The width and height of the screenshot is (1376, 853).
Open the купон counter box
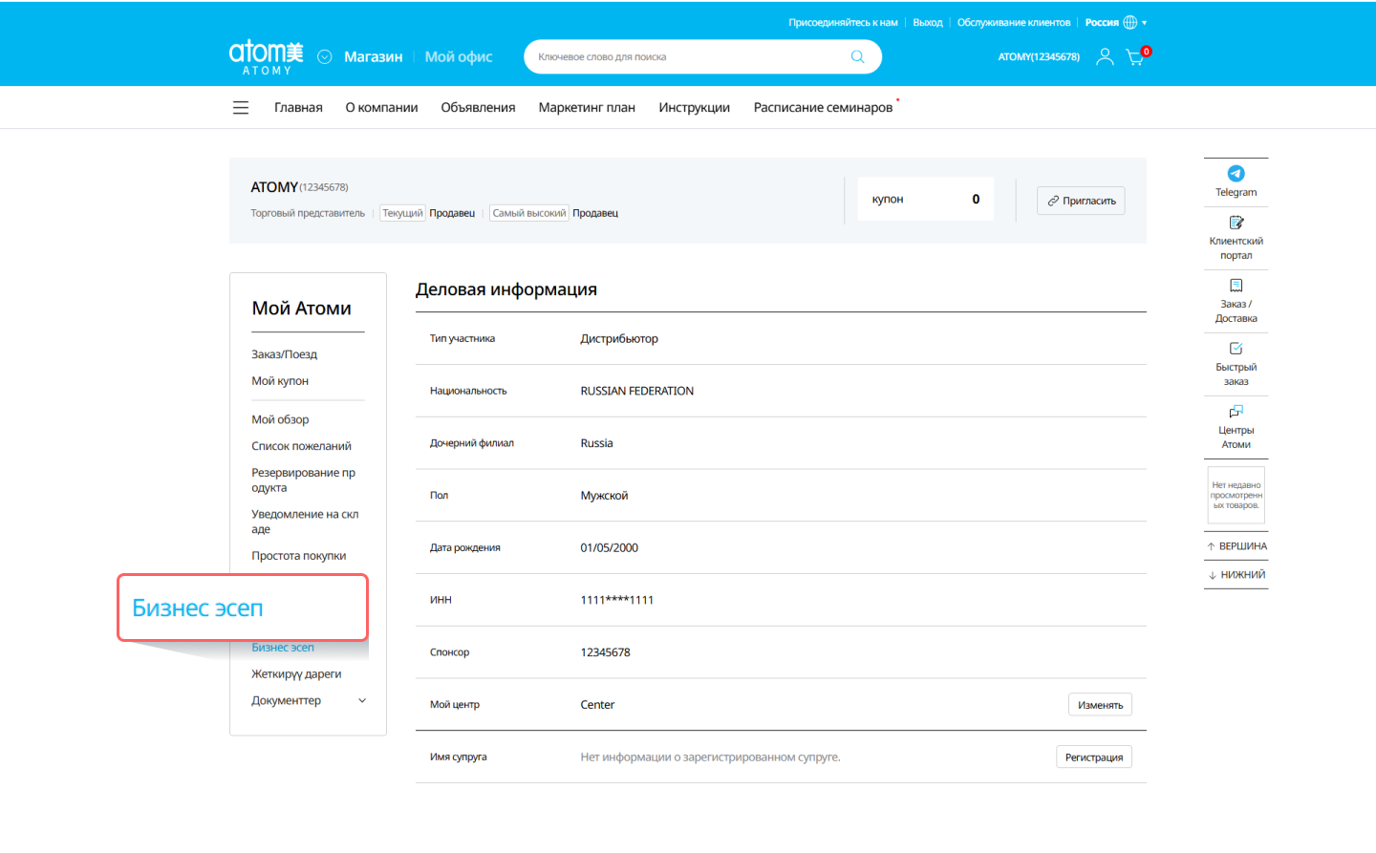coord(925,199)
